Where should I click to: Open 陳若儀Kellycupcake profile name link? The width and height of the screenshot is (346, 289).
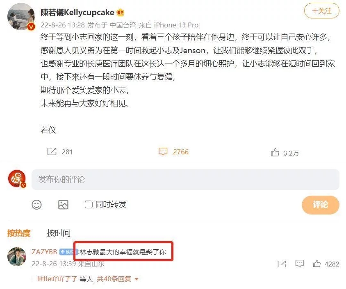tap(77, 13)
